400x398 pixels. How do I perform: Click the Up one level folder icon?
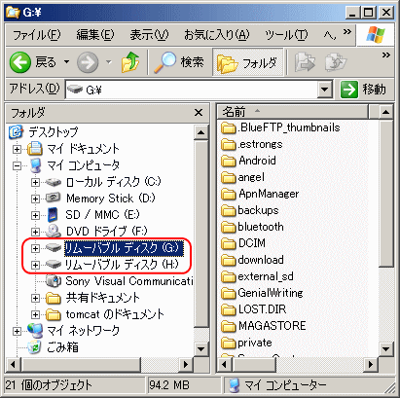click(130, 62)
